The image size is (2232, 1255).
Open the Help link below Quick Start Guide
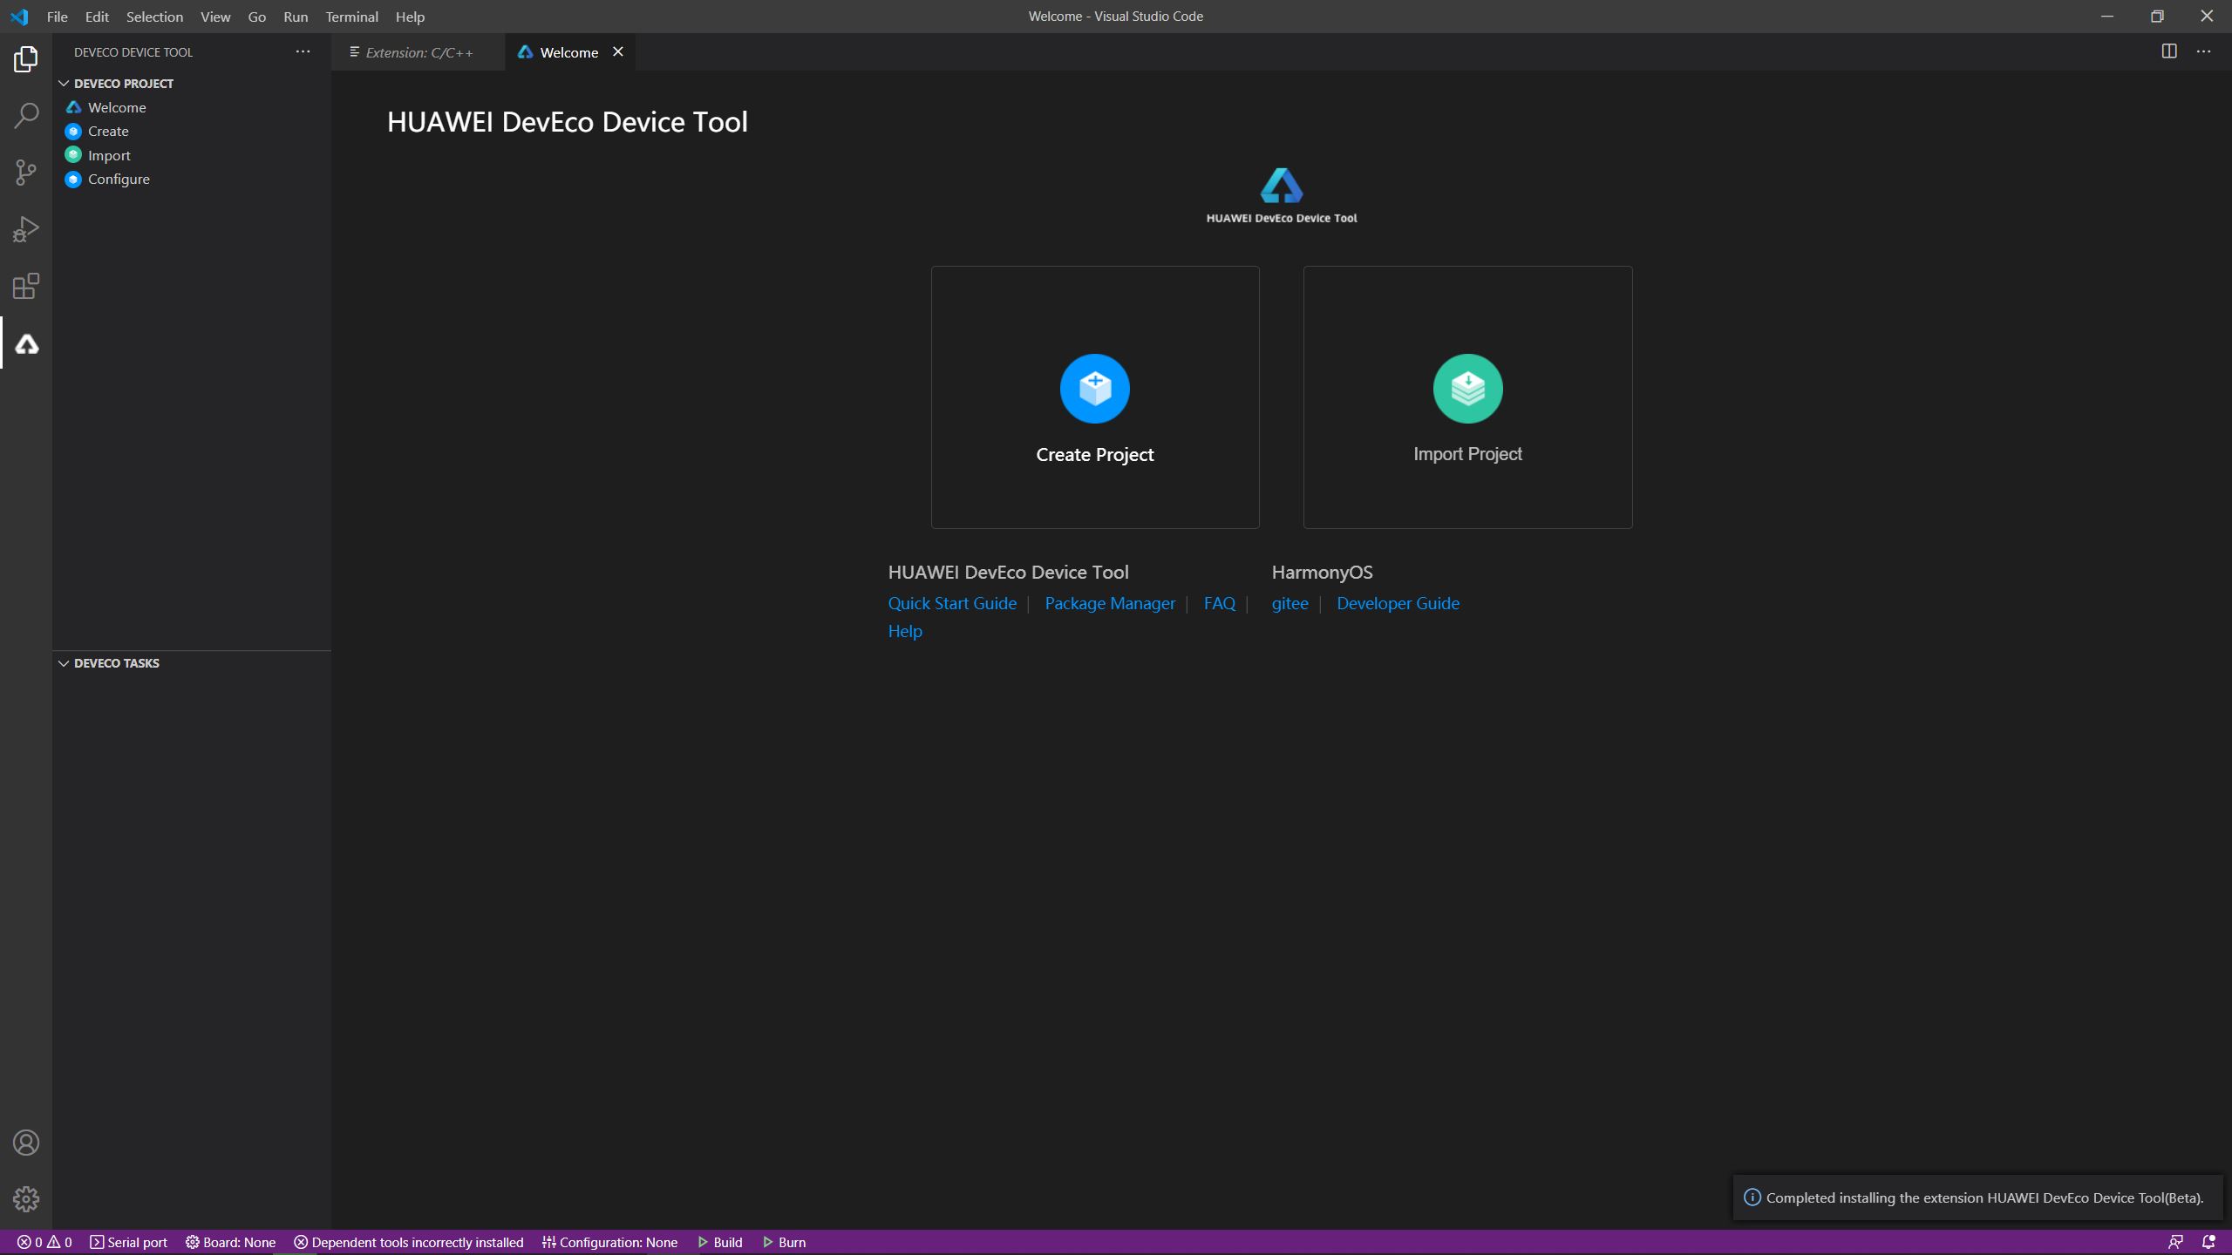905,631
